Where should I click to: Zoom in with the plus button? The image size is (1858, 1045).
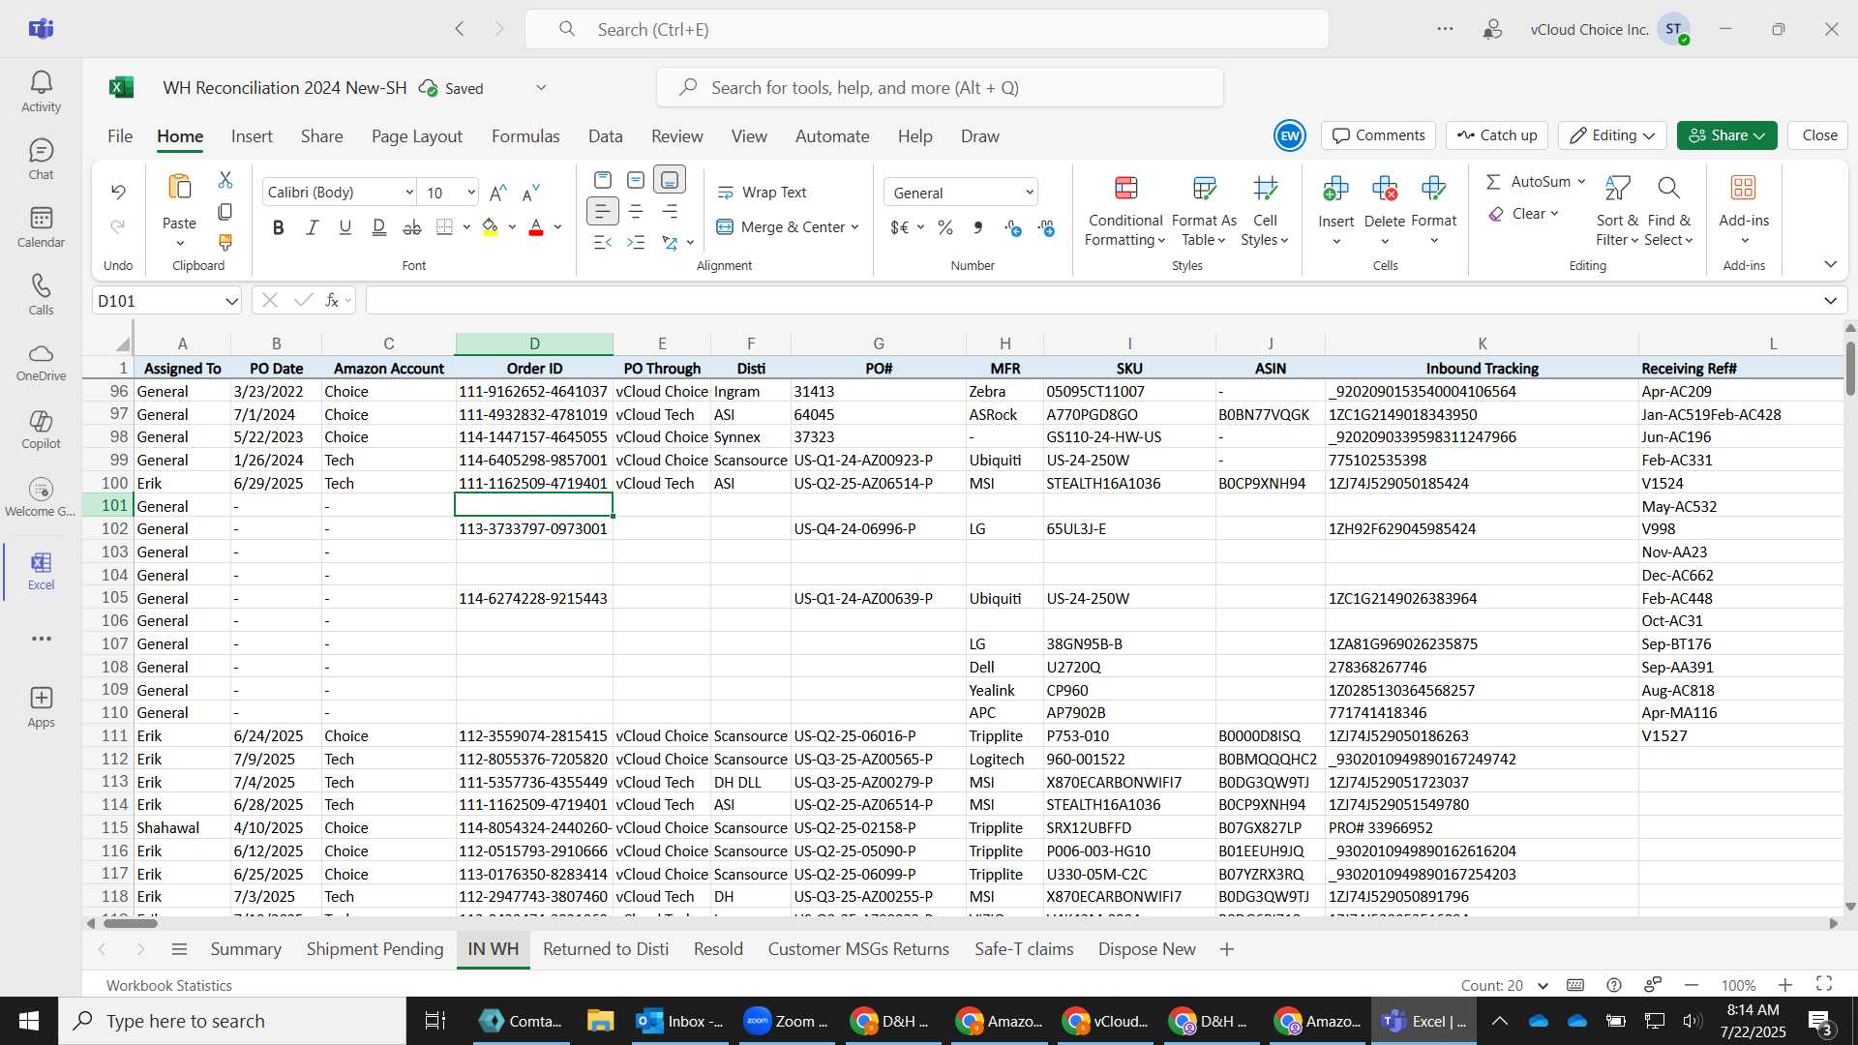(x=1785, y=985)
